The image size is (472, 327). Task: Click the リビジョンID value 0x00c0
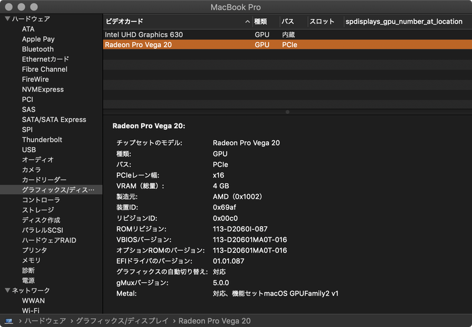tap(225, 218)
